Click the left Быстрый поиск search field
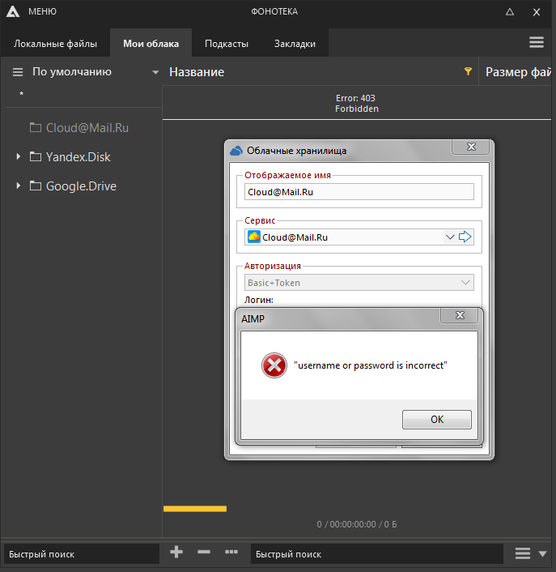 pyautogui.click(x=81, y=554)
